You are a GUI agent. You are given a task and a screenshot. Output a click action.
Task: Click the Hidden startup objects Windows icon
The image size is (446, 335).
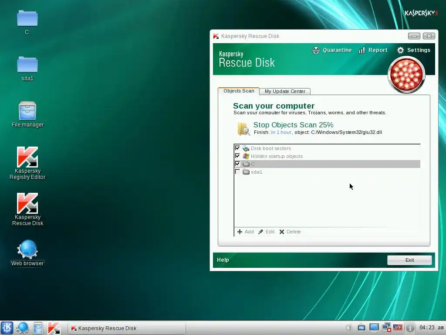pos(246,156)
